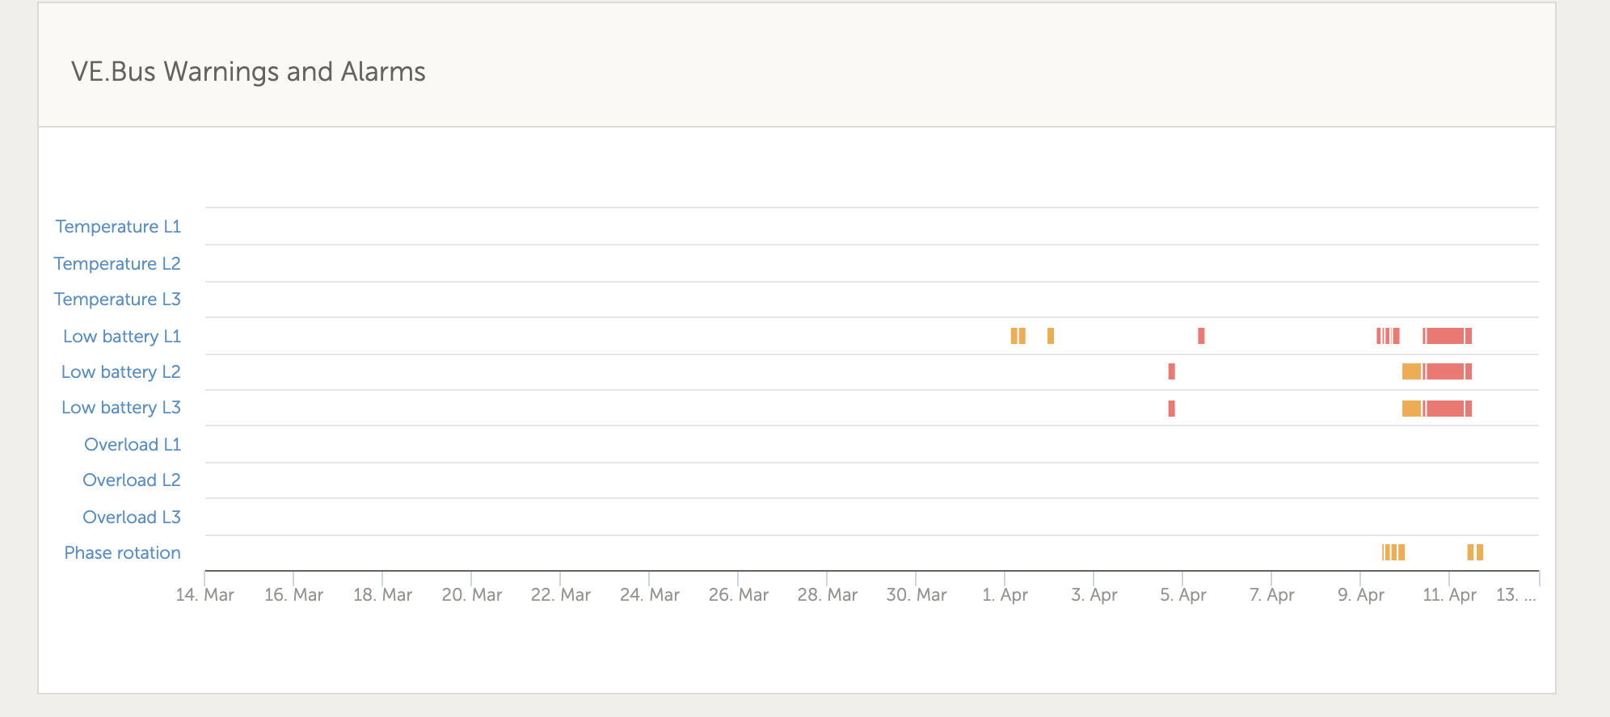
Task: Choose the Overload L3 row label
Action: (132, 518)
